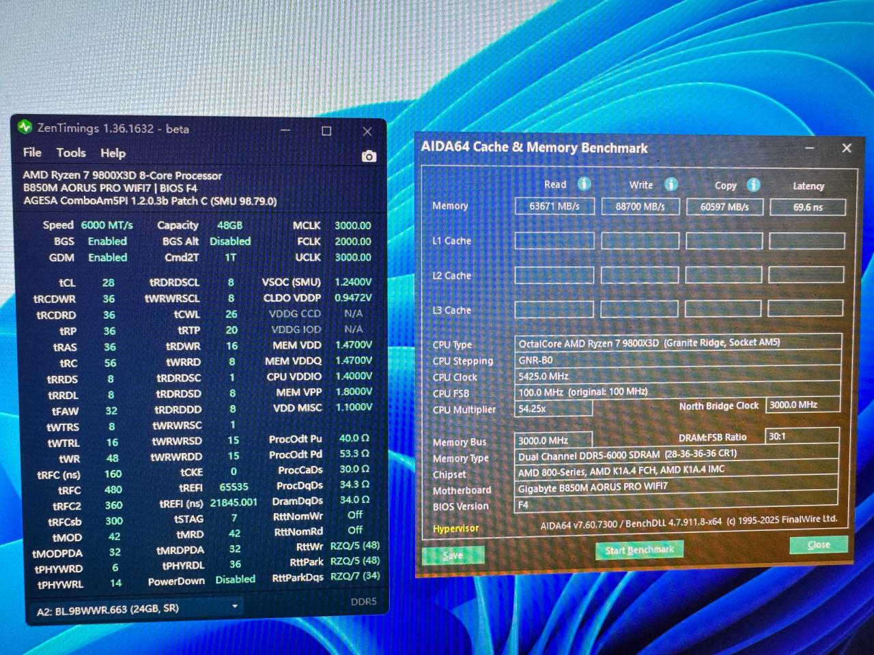Click the MEM VPP value 1.8000V
Screen dimensions: 874x655
click(354, 392)
